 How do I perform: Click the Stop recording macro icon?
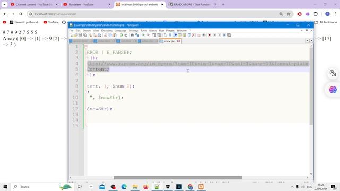point(215,35)
